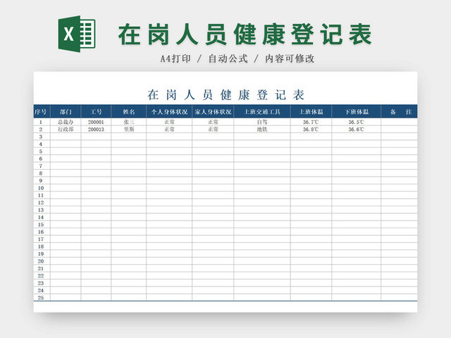The image size is (451, 338).
Task: Click the 上班交通工具 column header
Action: point(262,111)
